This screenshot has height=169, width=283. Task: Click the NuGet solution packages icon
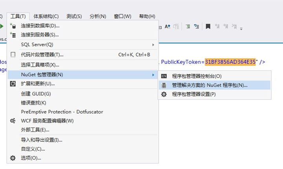[x=164, y=85]
